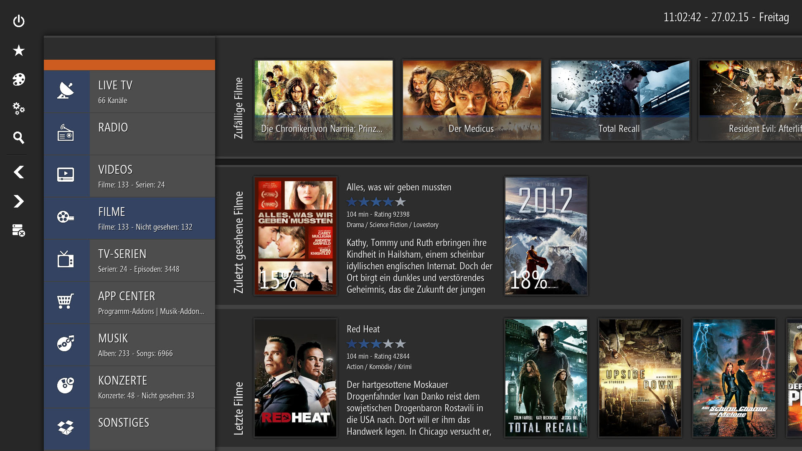Click the 104 min - Rating 42844 text
Image resolution: width=802 pixels, height=451 pixels.
click(x=378, y=356)
